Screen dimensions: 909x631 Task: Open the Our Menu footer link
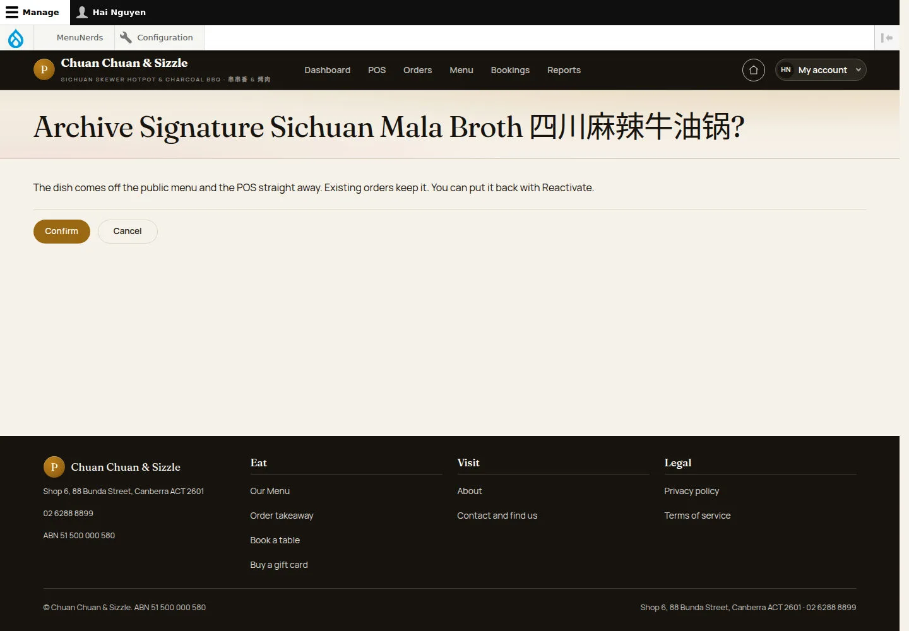tap(270, 491)
